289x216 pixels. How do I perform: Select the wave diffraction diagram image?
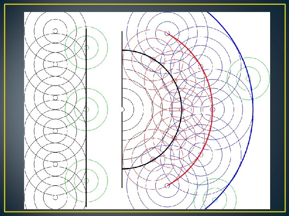[x=147, y=110]
